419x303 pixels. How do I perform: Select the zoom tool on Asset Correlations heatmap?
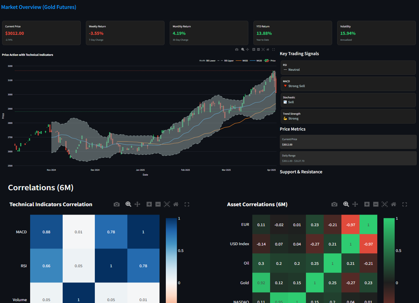click(346, 204)
